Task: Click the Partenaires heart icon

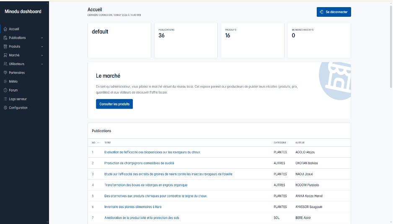Action: tap(5, 73)
